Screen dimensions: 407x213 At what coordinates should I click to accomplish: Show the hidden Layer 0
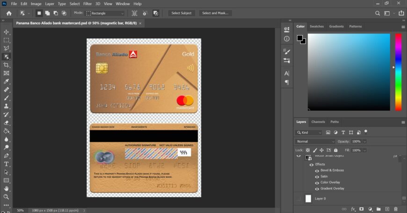coord(298,199)
